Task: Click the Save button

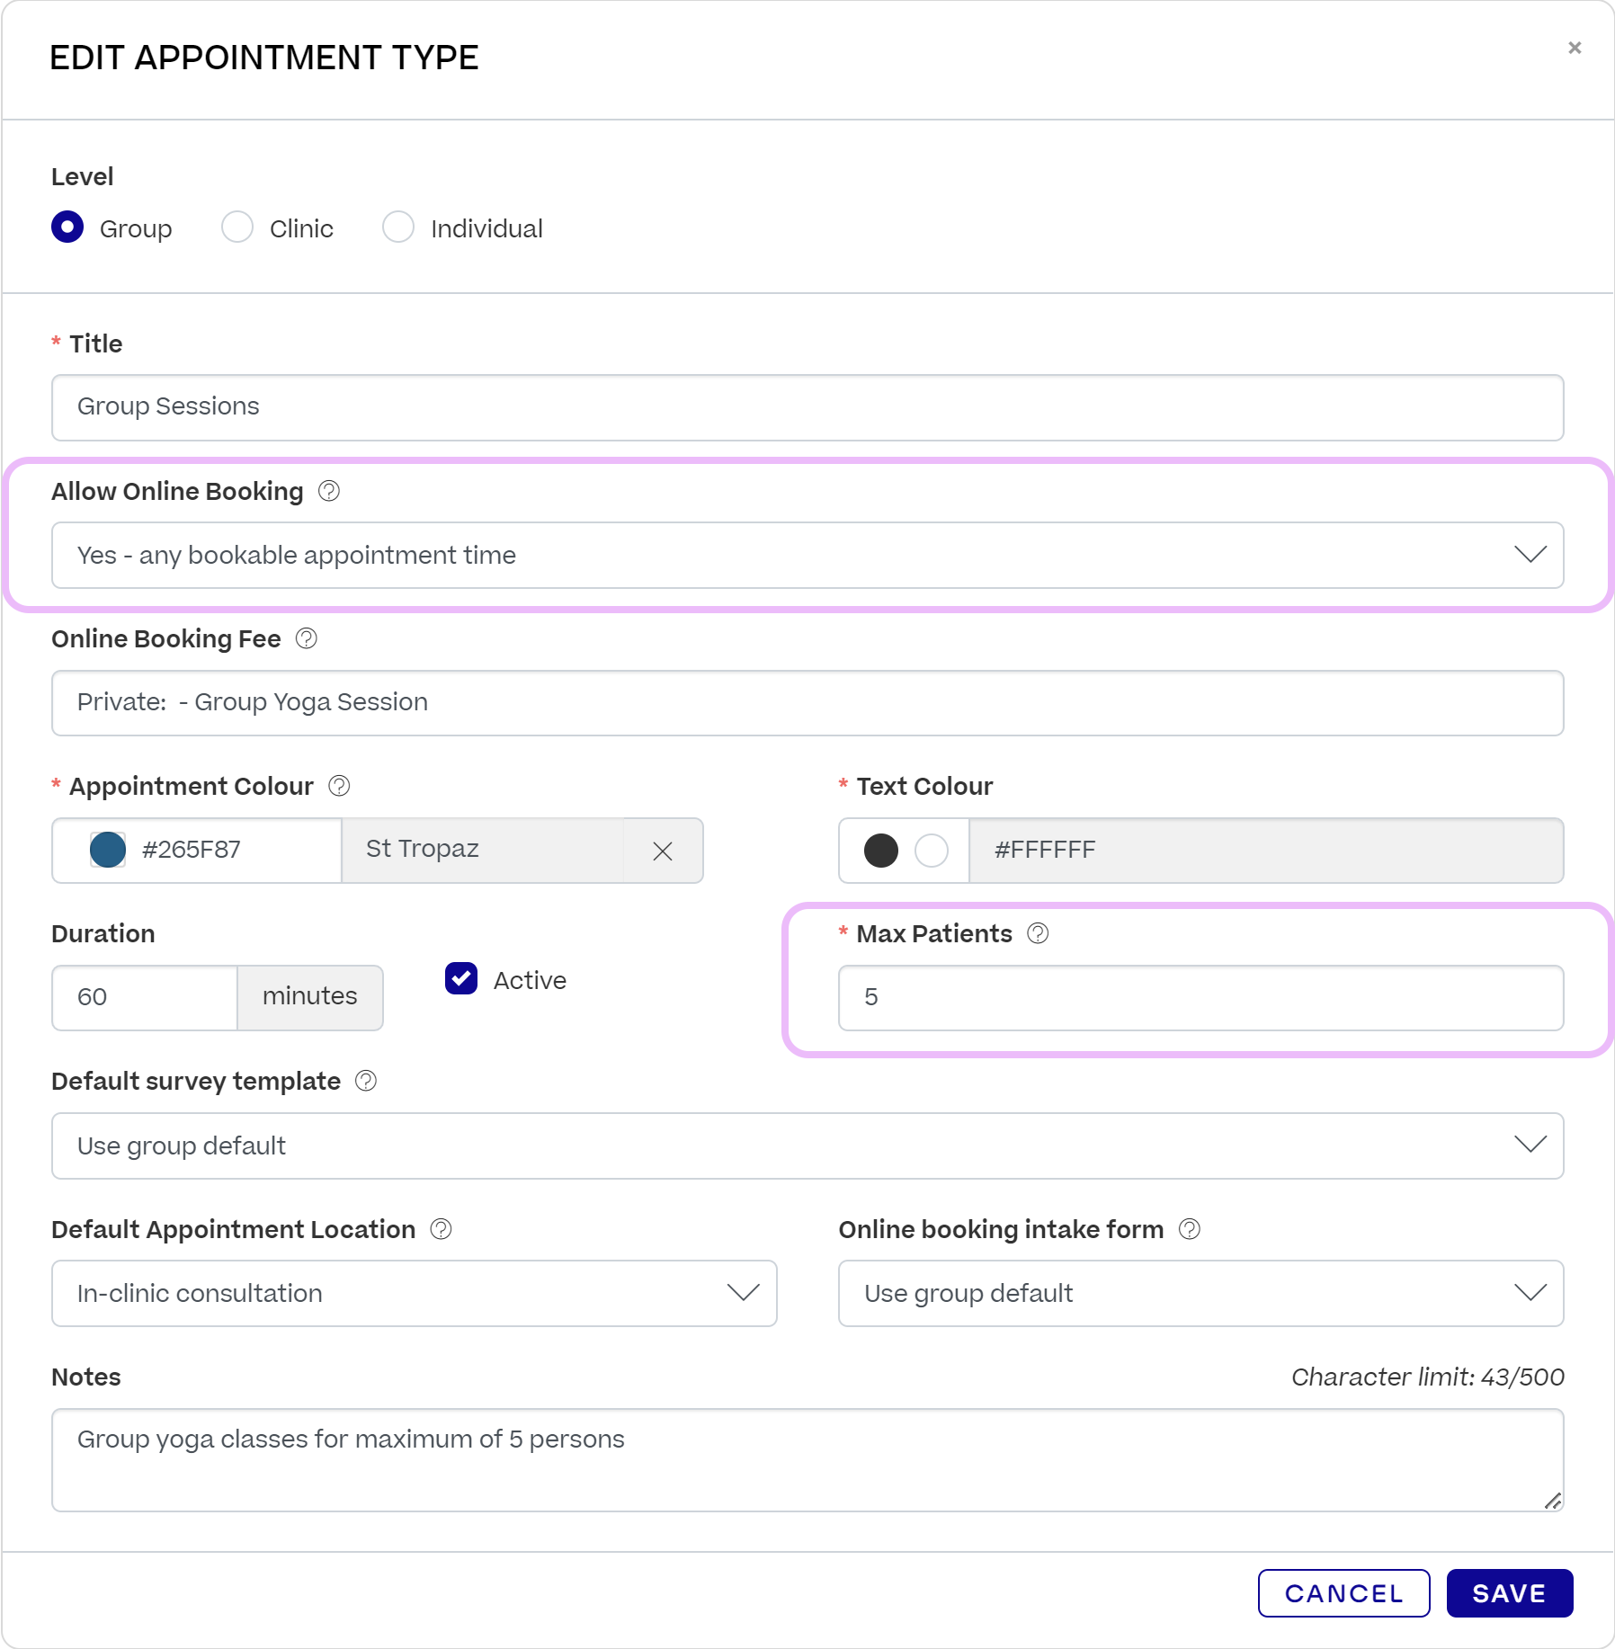Action: pos(1508,1592)
